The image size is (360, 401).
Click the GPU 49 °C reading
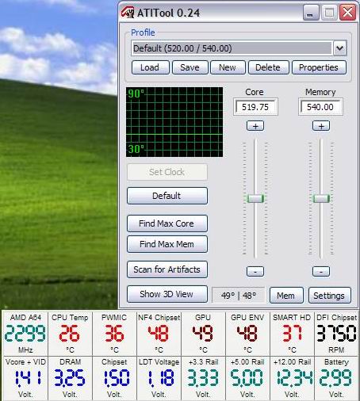click(x=203, y=334)
